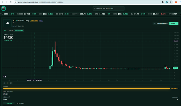Viewport: 181px width, 106px height.
Task: Click the $442K market cap value
Action: coord(8,38)
